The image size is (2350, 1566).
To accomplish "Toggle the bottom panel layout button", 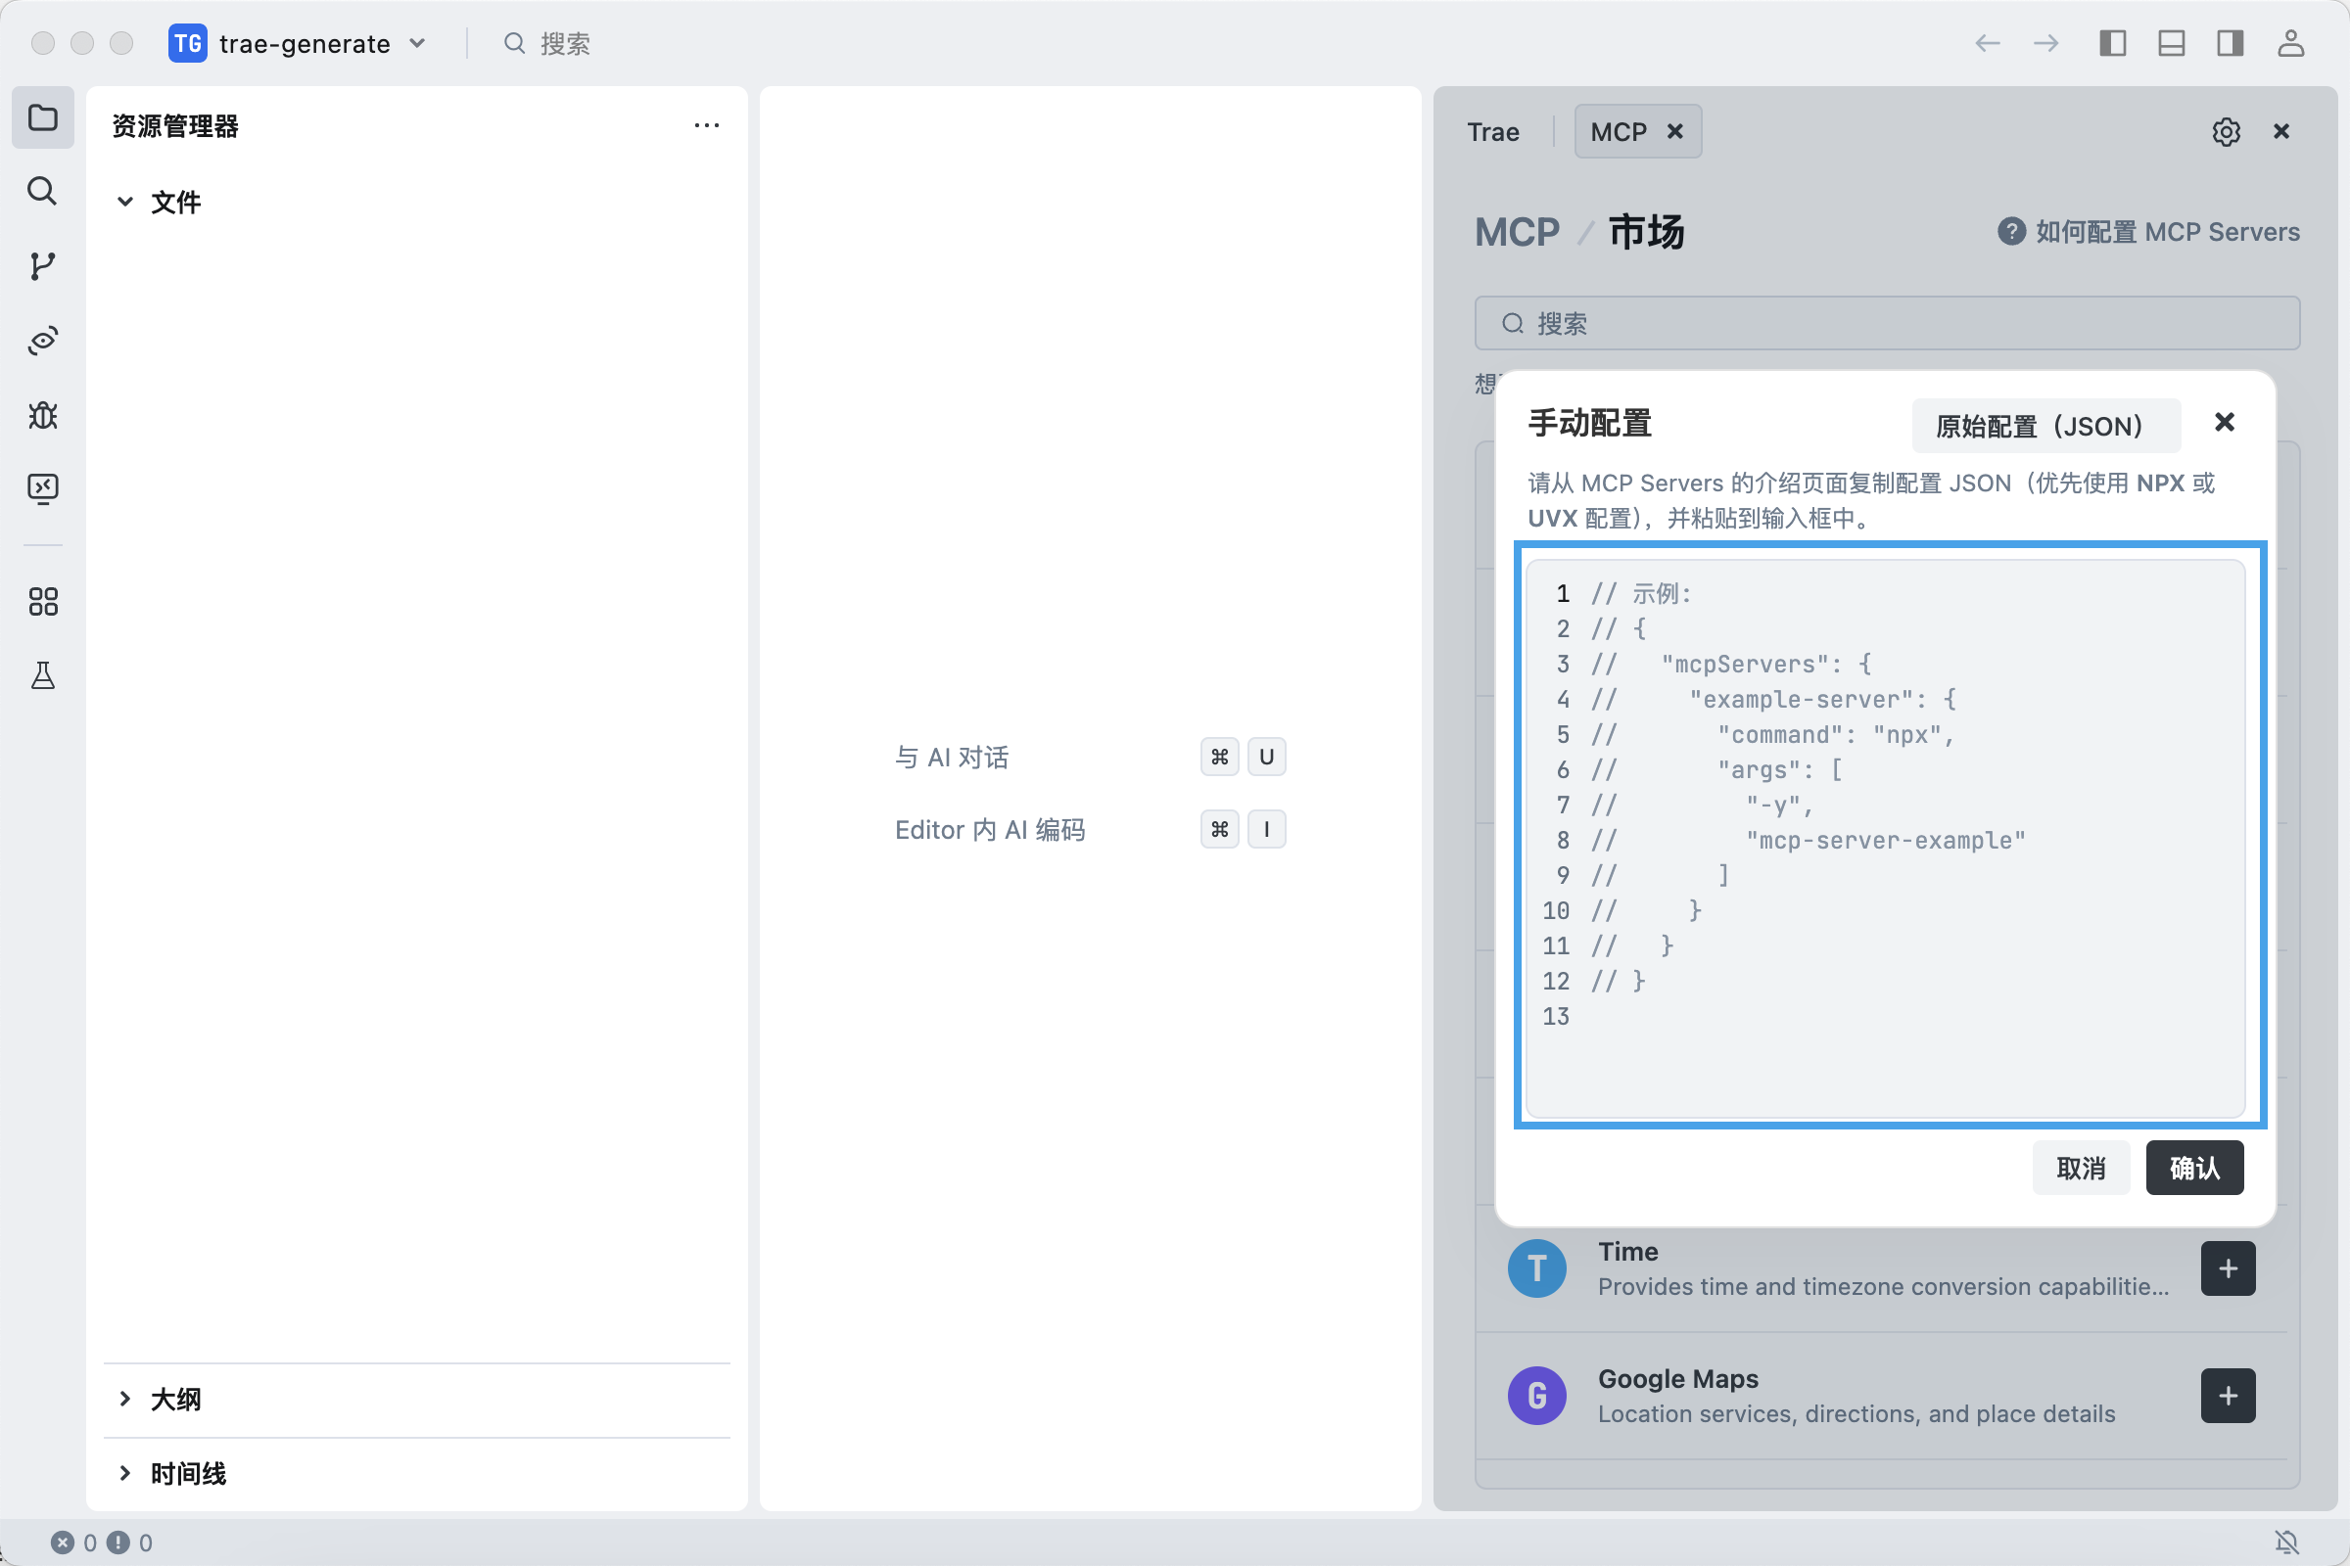I will [x=2171, y=43].
